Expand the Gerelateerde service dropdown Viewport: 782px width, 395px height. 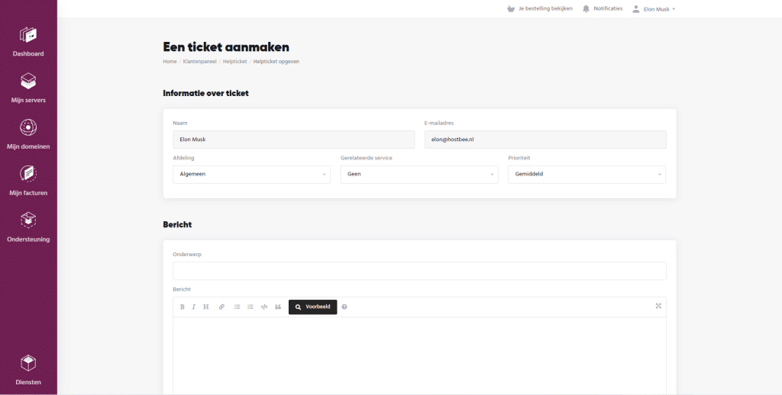pos(418,174)
